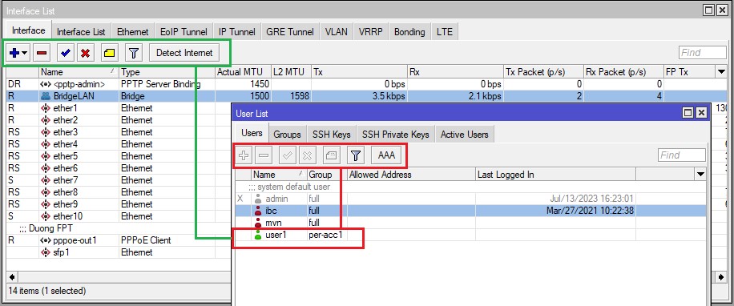Click the greyed X Disable user button
The image size is (734, 306).
point(307,155)
